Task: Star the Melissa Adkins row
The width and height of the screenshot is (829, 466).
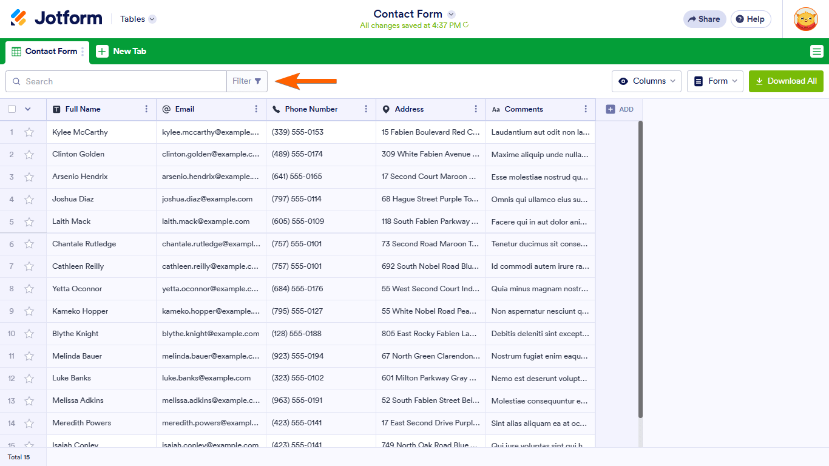Action: tap(29, 401)
